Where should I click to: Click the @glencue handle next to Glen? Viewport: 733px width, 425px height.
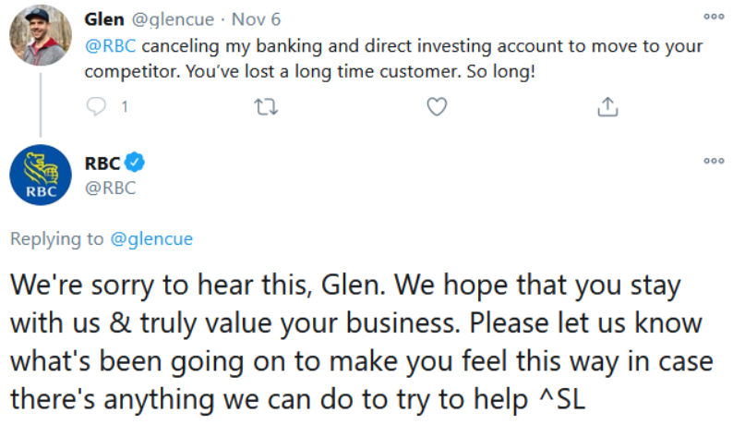tap(173, 19)
